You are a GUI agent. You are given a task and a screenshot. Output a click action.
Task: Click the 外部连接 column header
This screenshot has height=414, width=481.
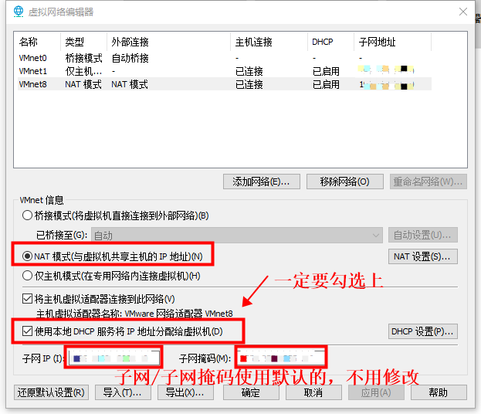169,42
